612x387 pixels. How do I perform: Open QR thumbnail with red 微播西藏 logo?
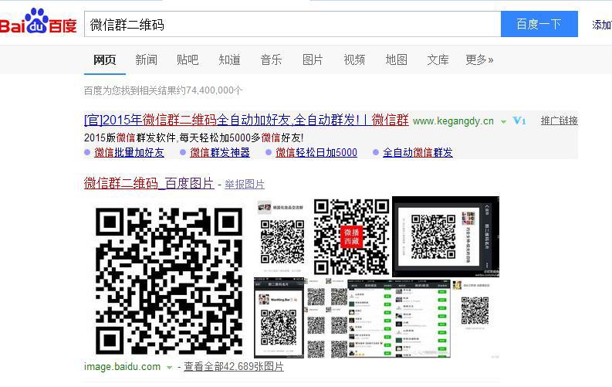click(x=352, y=236)
